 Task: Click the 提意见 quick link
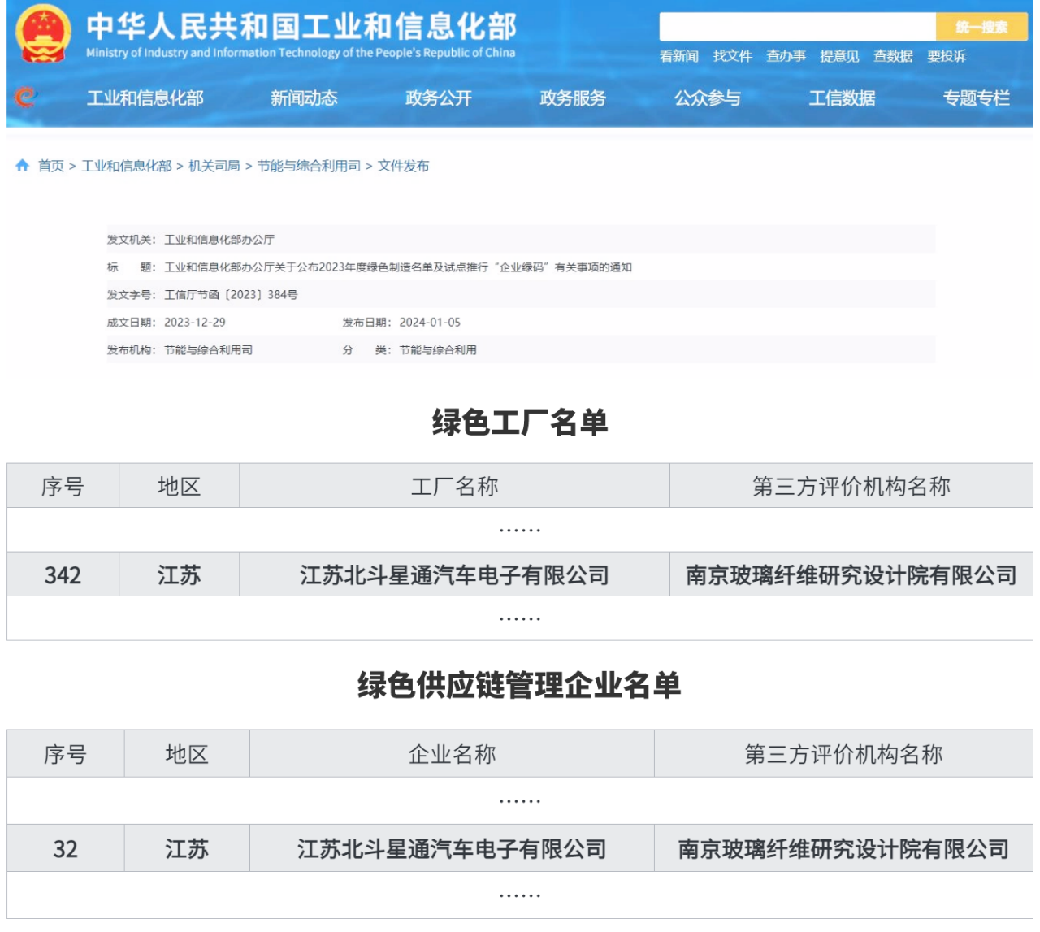click(839, 56)
